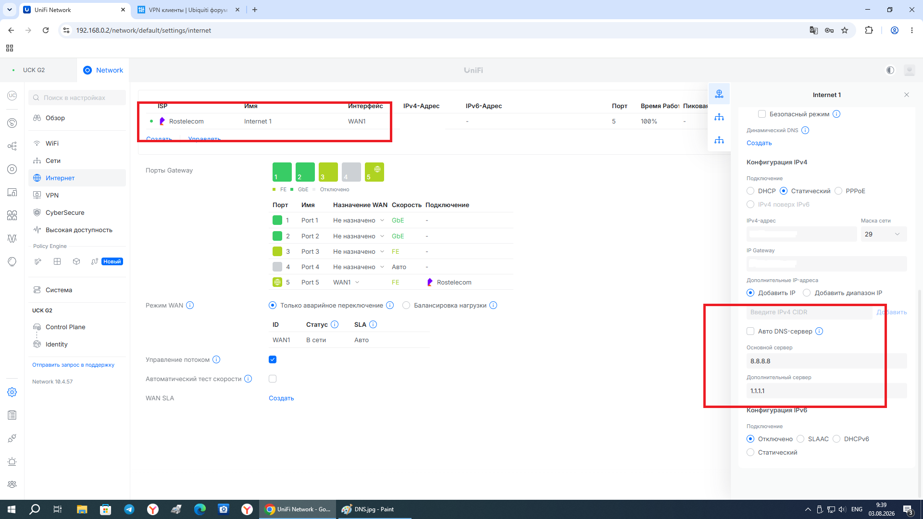Select SLAAC for IPv6 connection
923x519 pixels.
click(x=800, y=439)
